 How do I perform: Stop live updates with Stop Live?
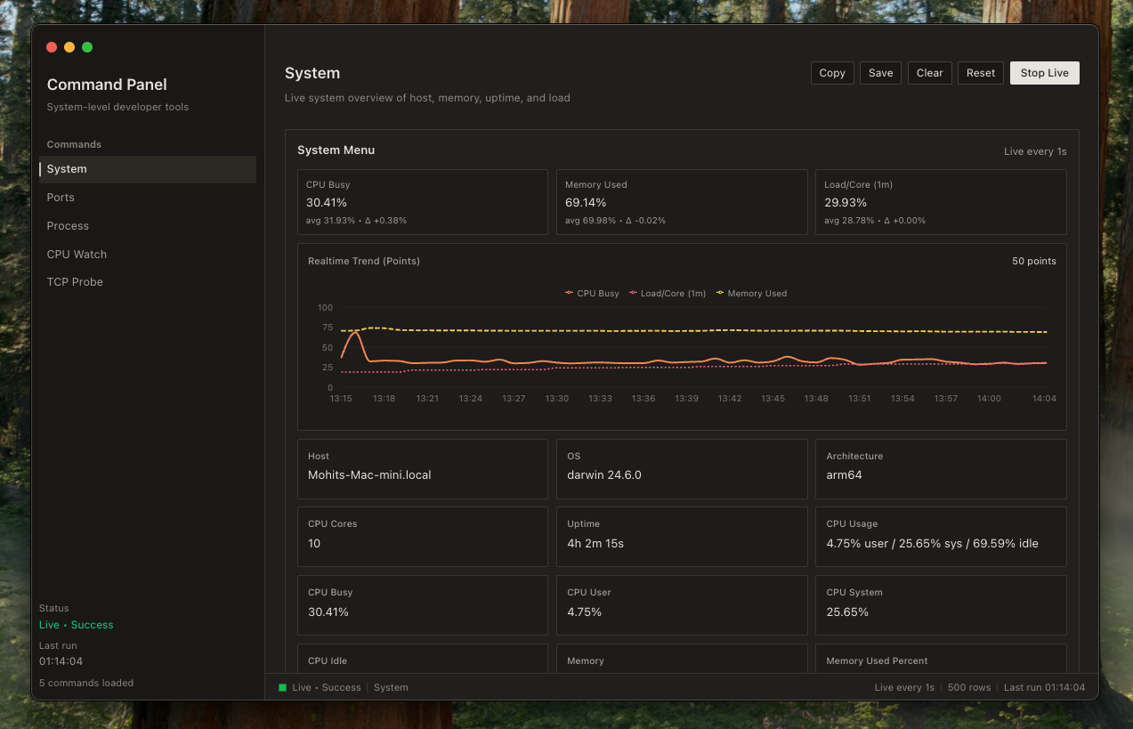(1044, 73)
